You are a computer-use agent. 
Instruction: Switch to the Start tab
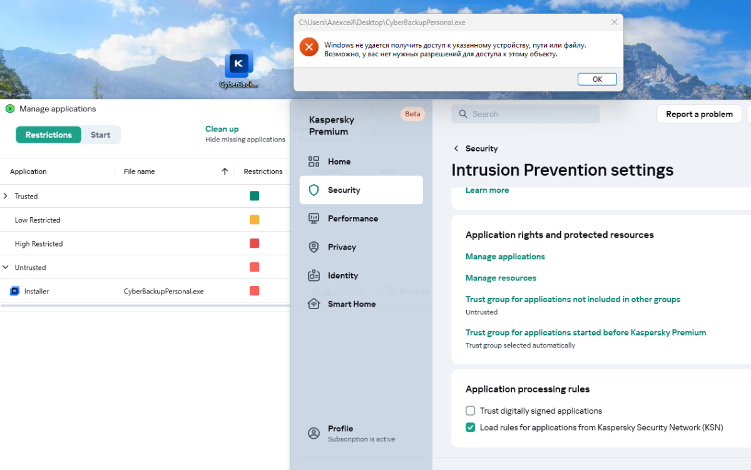click(100, 135)
